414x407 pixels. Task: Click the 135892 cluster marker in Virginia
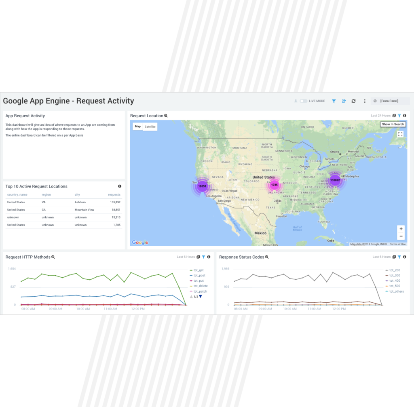click(335, 180)
